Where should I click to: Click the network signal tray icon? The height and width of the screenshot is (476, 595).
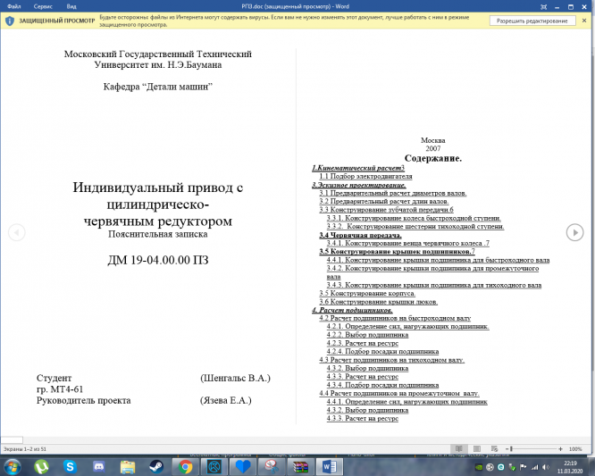click(534, 467)
